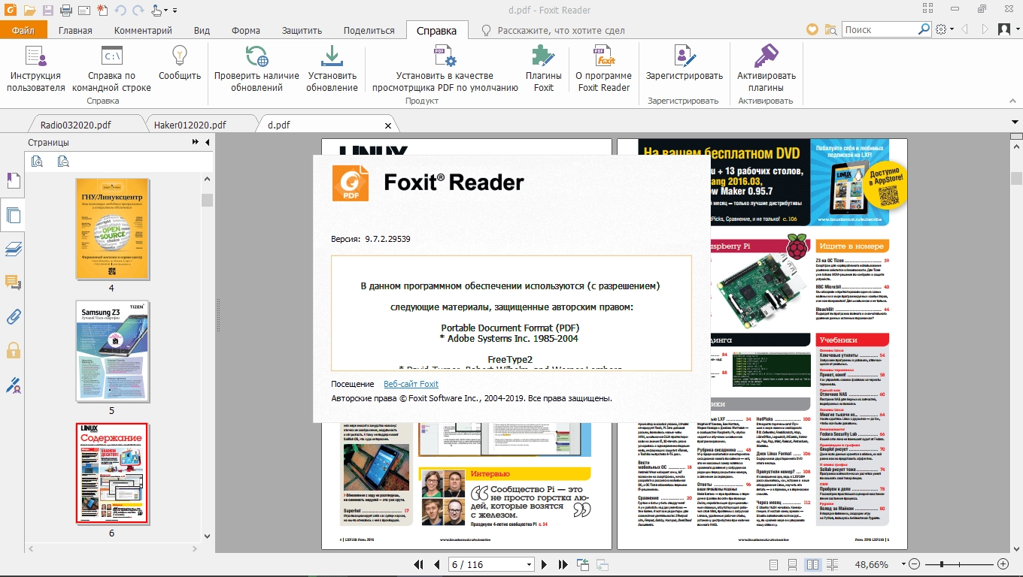Select facing pages view mode
The height and width of the screenshot is (577, 1023).
click(x=812, y=564)
